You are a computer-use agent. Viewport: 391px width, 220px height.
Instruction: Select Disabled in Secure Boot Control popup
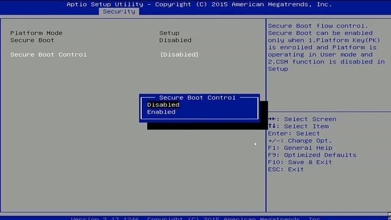pos(163,105)
